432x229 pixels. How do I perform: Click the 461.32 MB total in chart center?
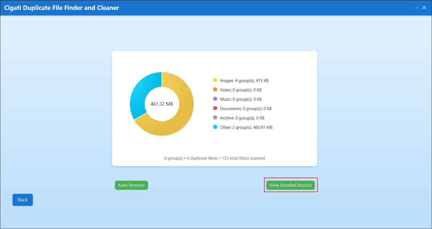162,104
